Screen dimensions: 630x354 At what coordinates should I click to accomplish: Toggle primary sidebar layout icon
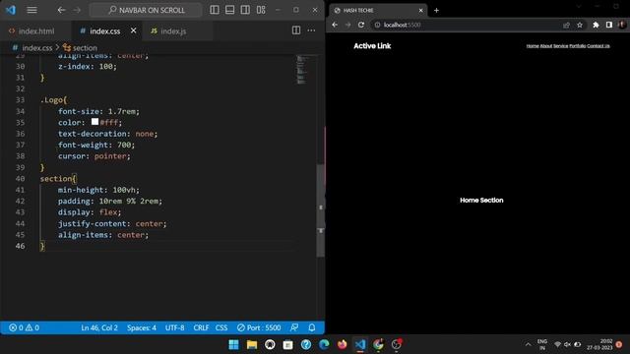pyautogui.click(x=215, y=10)
